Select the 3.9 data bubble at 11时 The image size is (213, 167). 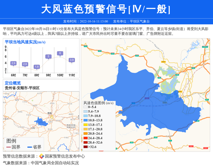72,60
